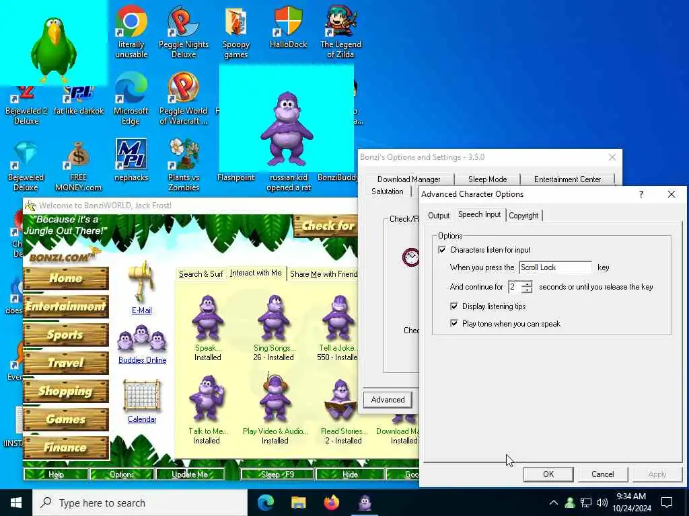Click the Sing Songs Bonzi icon
Viewport: 689px width, 516px height.
274,318
